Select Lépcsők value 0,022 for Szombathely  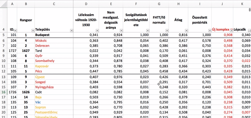[242, 61]
